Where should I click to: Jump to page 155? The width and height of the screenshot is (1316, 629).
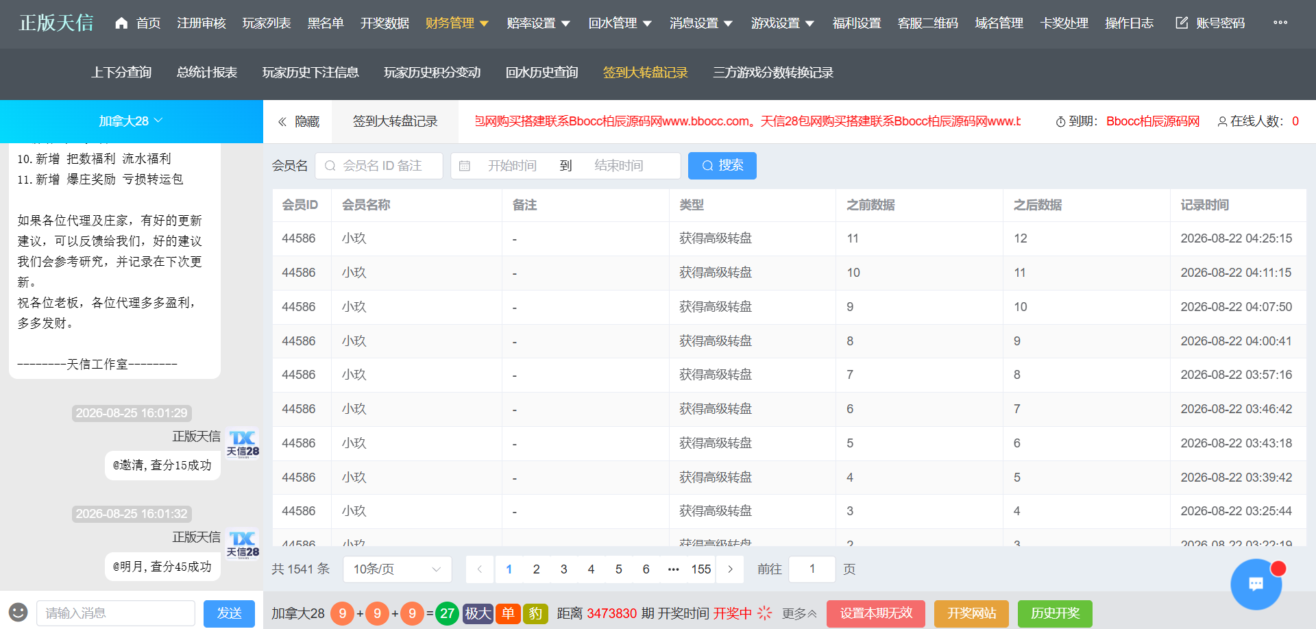[x=701, y=569]
